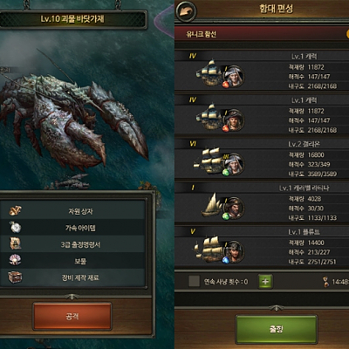349x349 pixels.
Task: Toggle the consecutive hunt count checkbox
Action: (194, 281)
